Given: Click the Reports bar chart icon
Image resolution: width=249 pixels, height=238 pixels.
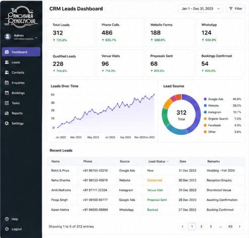Looking at the screenshot, I should tap(7, 113).
